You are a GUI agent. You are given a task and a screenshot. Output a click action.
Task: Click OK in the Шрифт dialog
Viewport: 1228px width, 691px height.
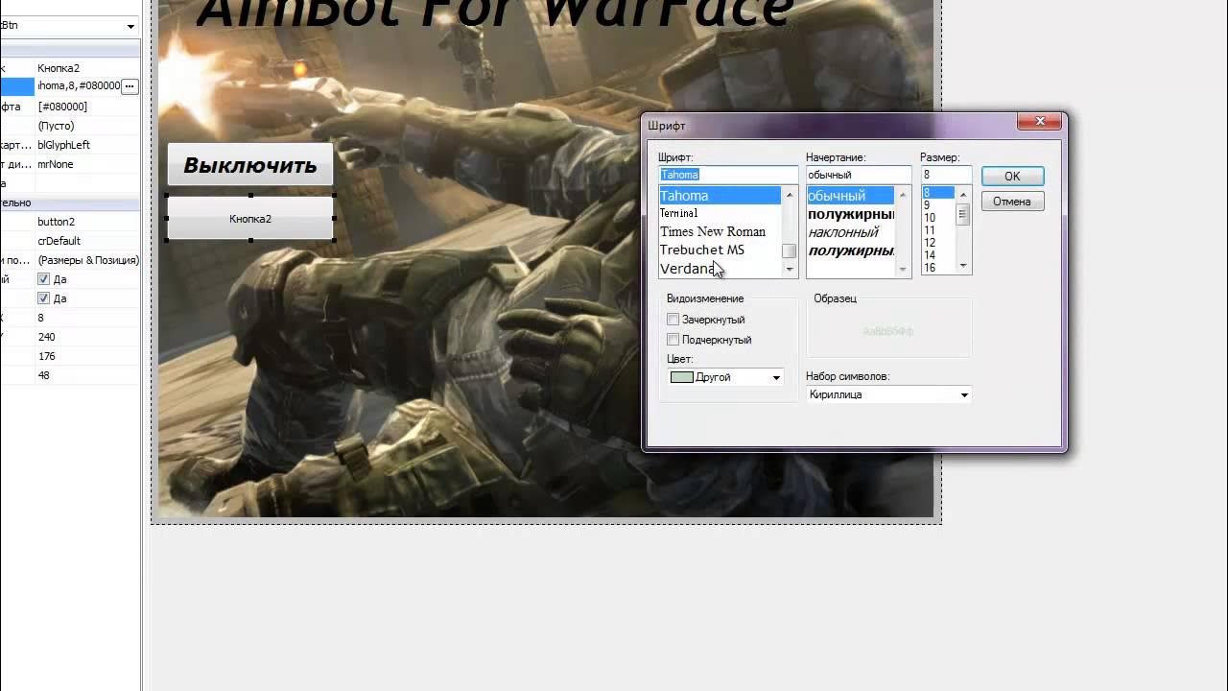1012,177
